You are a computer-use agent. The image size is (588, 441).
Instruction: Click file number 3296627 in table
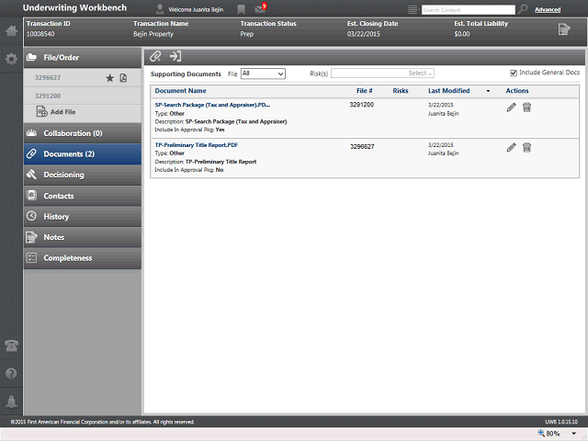(362, 147)
